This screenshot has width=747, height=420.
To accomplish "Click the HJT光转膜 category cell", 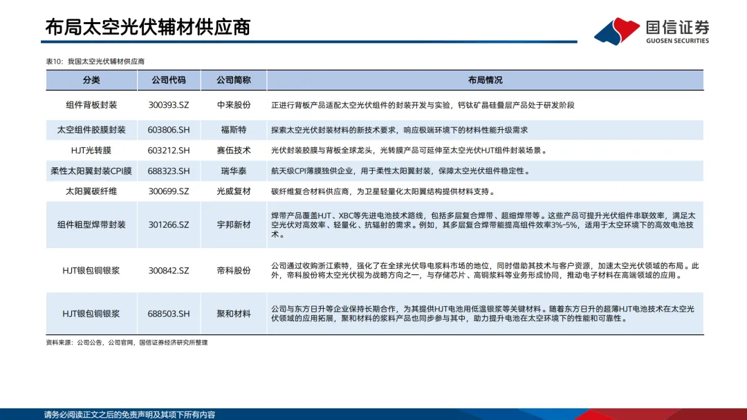I will click(x=91, y=151).
